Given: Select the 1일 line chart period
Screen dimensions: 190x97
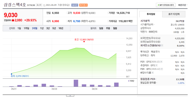Looking at the screenshot, I should click(19, 28).
